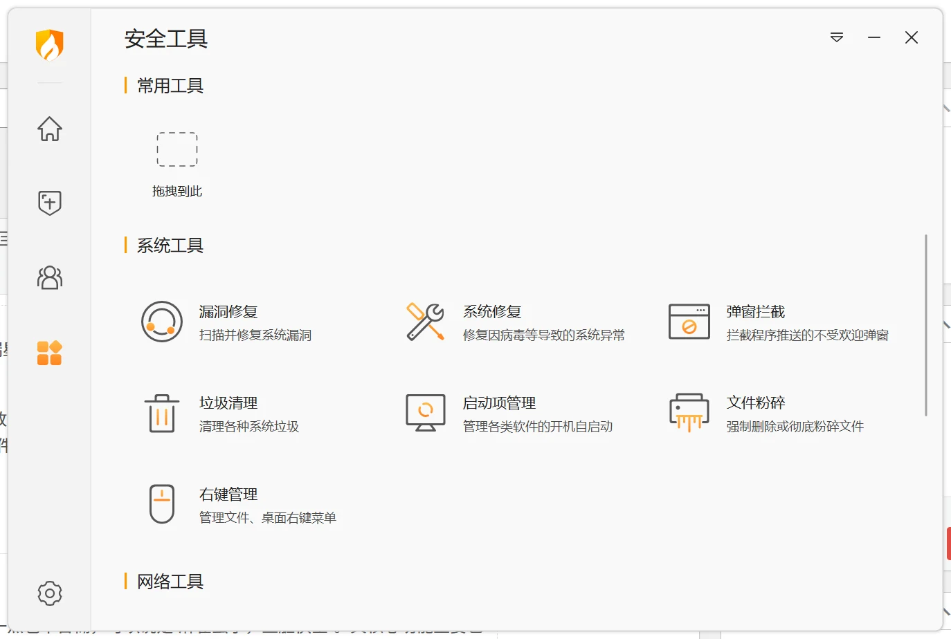Click the 启动项管理 title text
Viewport: 951px width, 639px height.
tap(499, 403)
